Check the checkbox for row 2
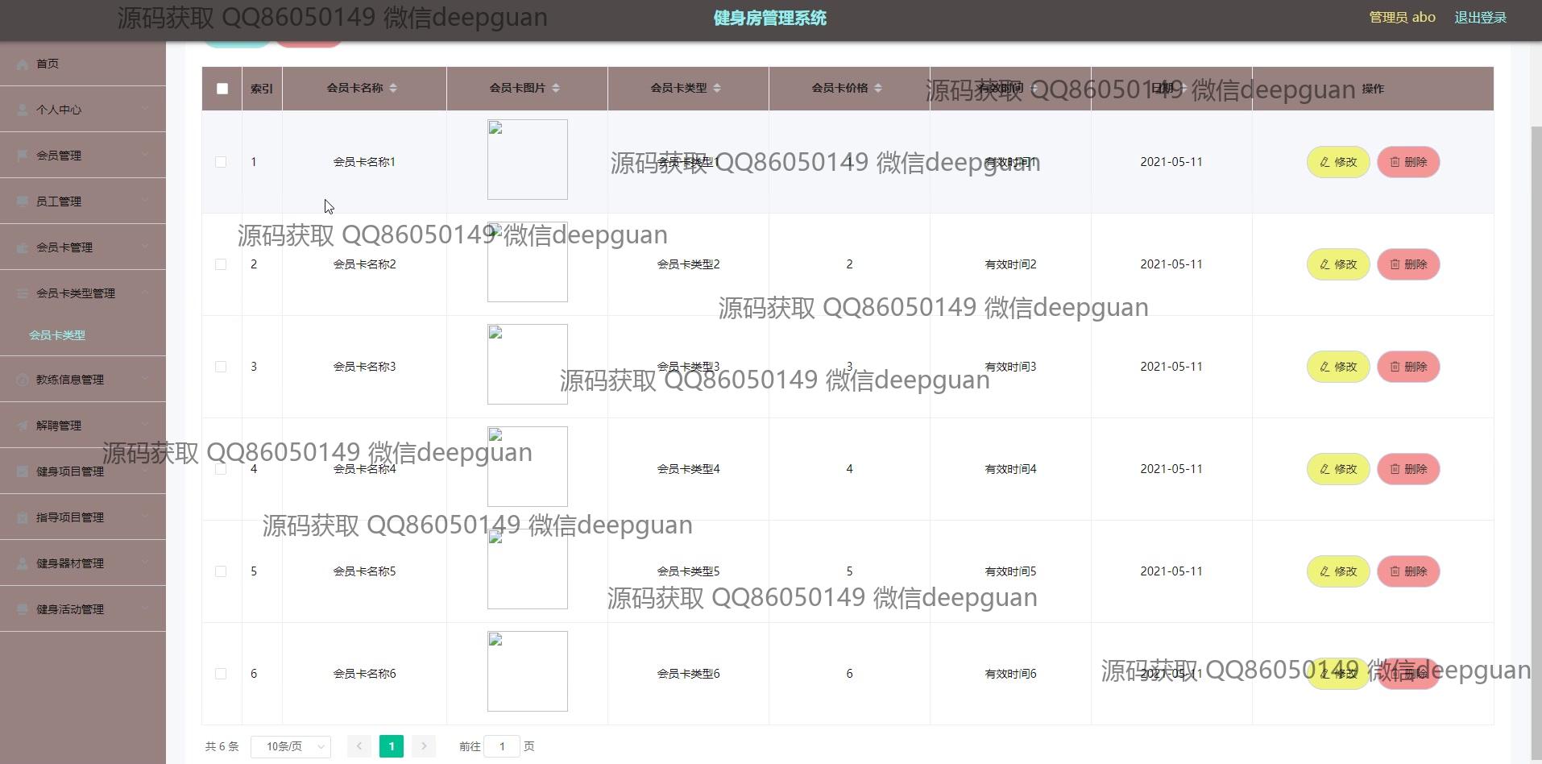Screen dimensions: 1542x764 [x=221, y=264]
